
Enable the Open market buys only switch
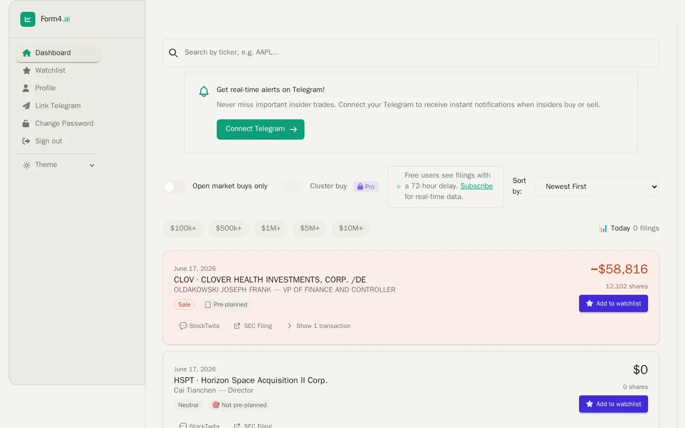[174, 187]
